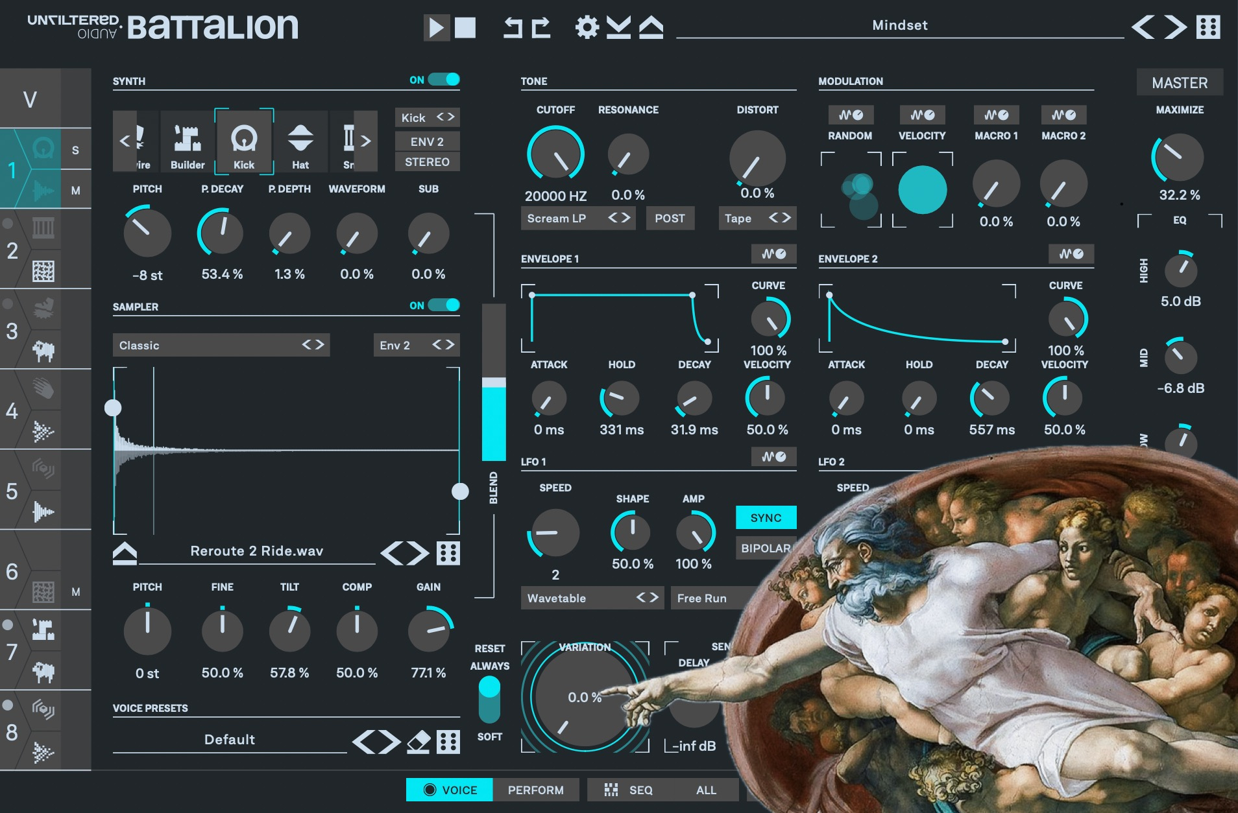Click the load preset up-arrow icon
The image size is (1238, 813).
click(x=651, y=27)
